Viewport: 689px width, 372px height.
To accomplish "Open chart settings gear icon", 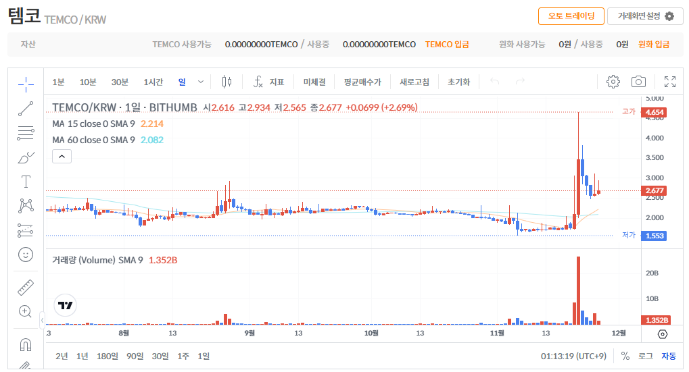I will pos(613,82).
